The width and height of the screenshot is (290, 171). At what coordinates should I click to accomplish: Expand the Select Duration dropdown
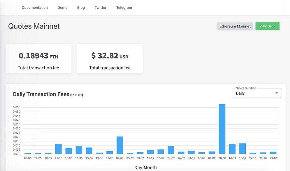tap(257, 93)
